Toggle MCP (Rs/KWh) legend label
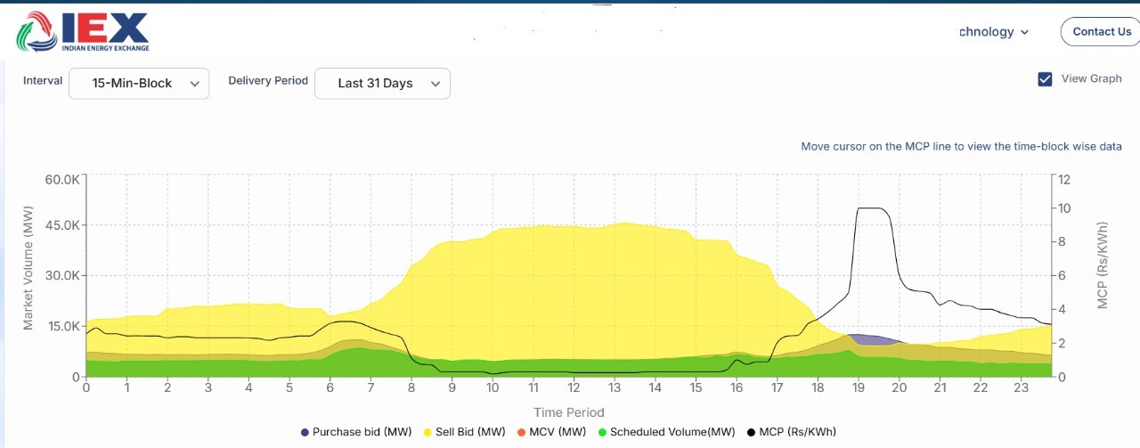 [799, 432]
